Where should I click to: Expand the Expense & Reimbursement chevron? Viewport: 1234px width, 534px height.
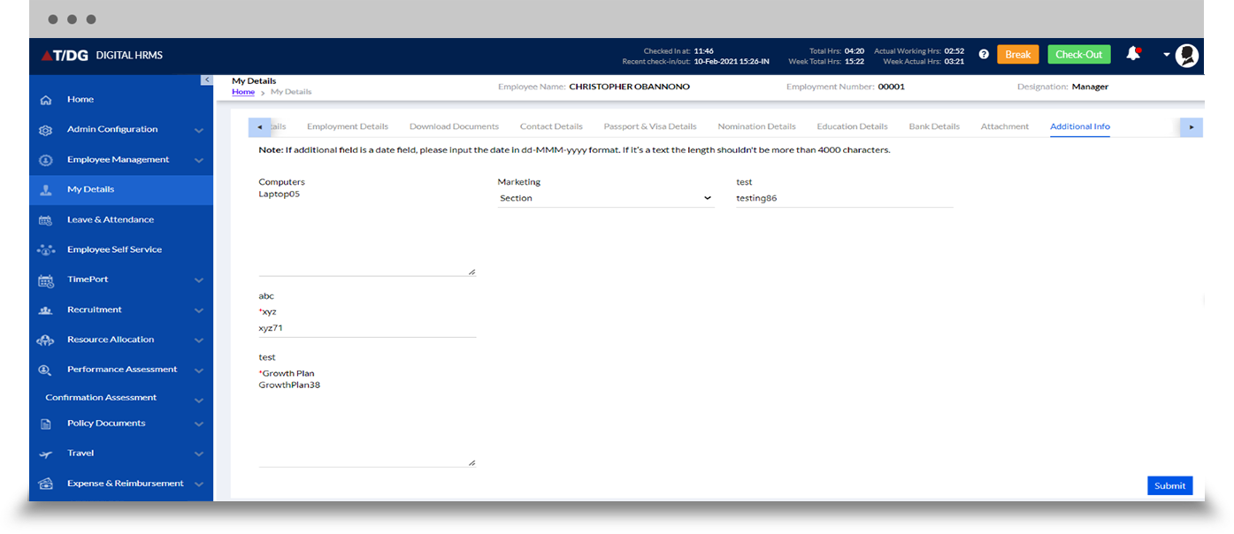199,484
